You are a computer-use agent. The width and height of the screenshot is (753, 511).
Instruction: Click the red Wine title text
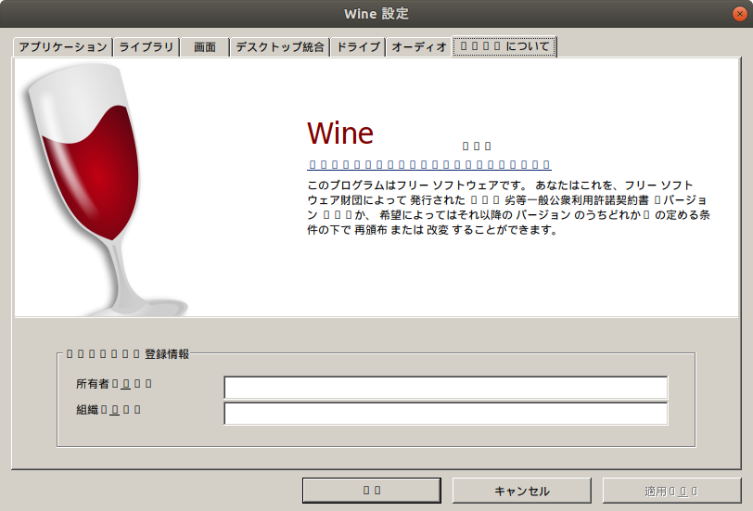tap(340, 133)
